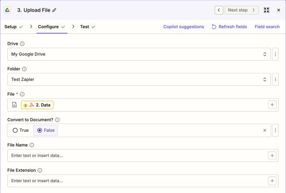Click the Refresh fields circular arrow icon
Viewport: 286px width, 193px height.
214,27
